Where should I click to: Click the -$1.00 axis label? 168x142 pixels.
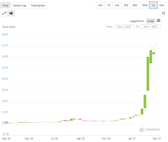click(x=6, y=134)
